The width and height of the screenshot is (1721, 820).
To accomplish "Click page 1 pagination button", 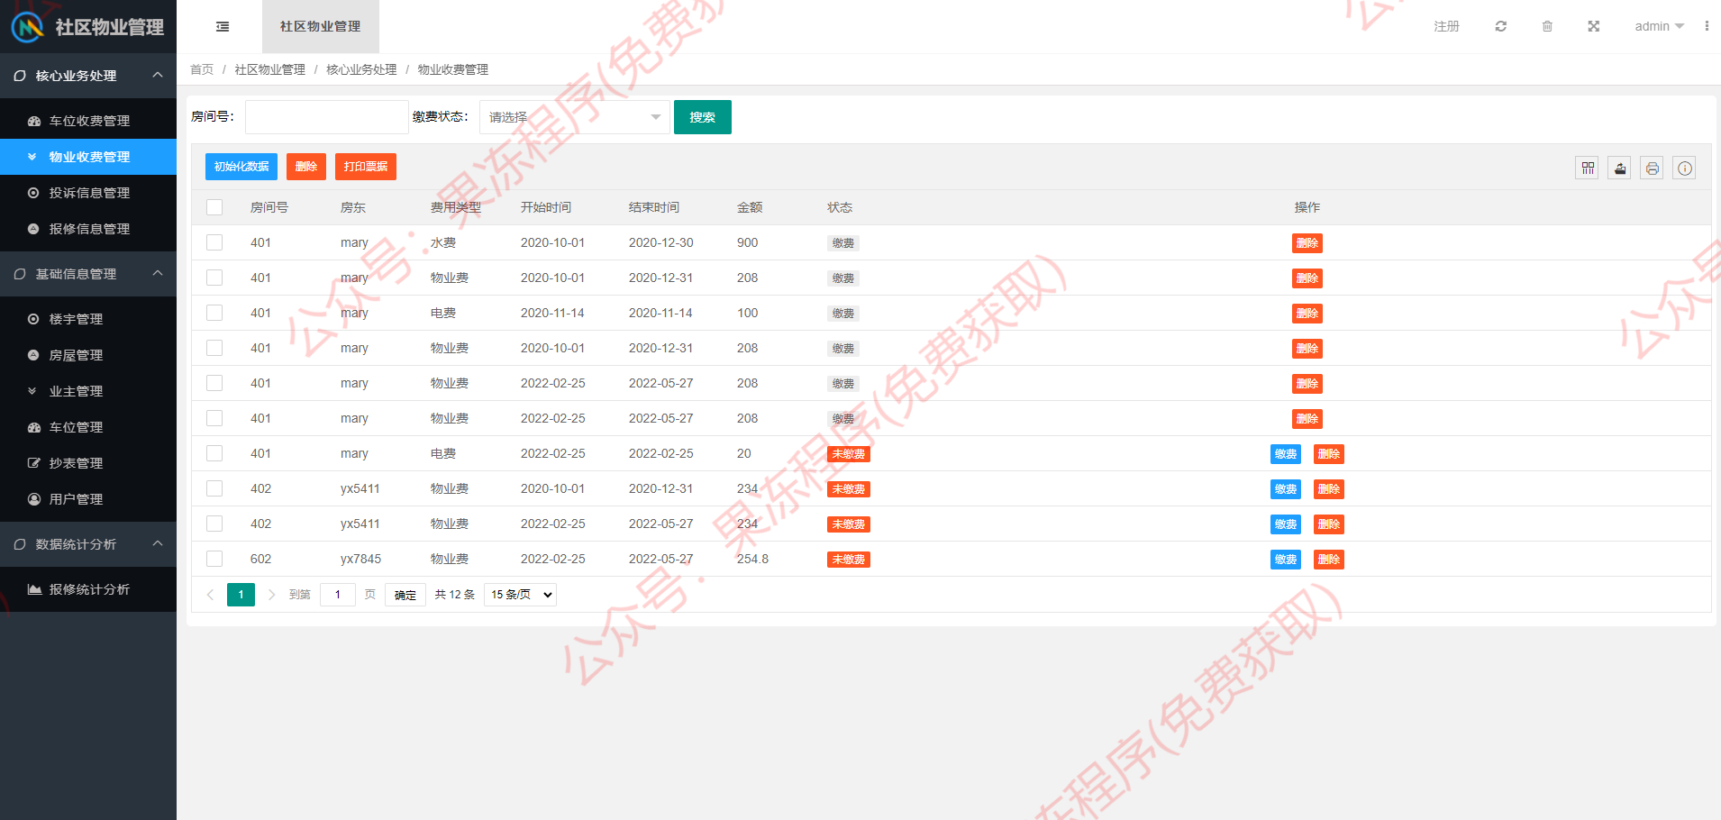I will point(241,595).
